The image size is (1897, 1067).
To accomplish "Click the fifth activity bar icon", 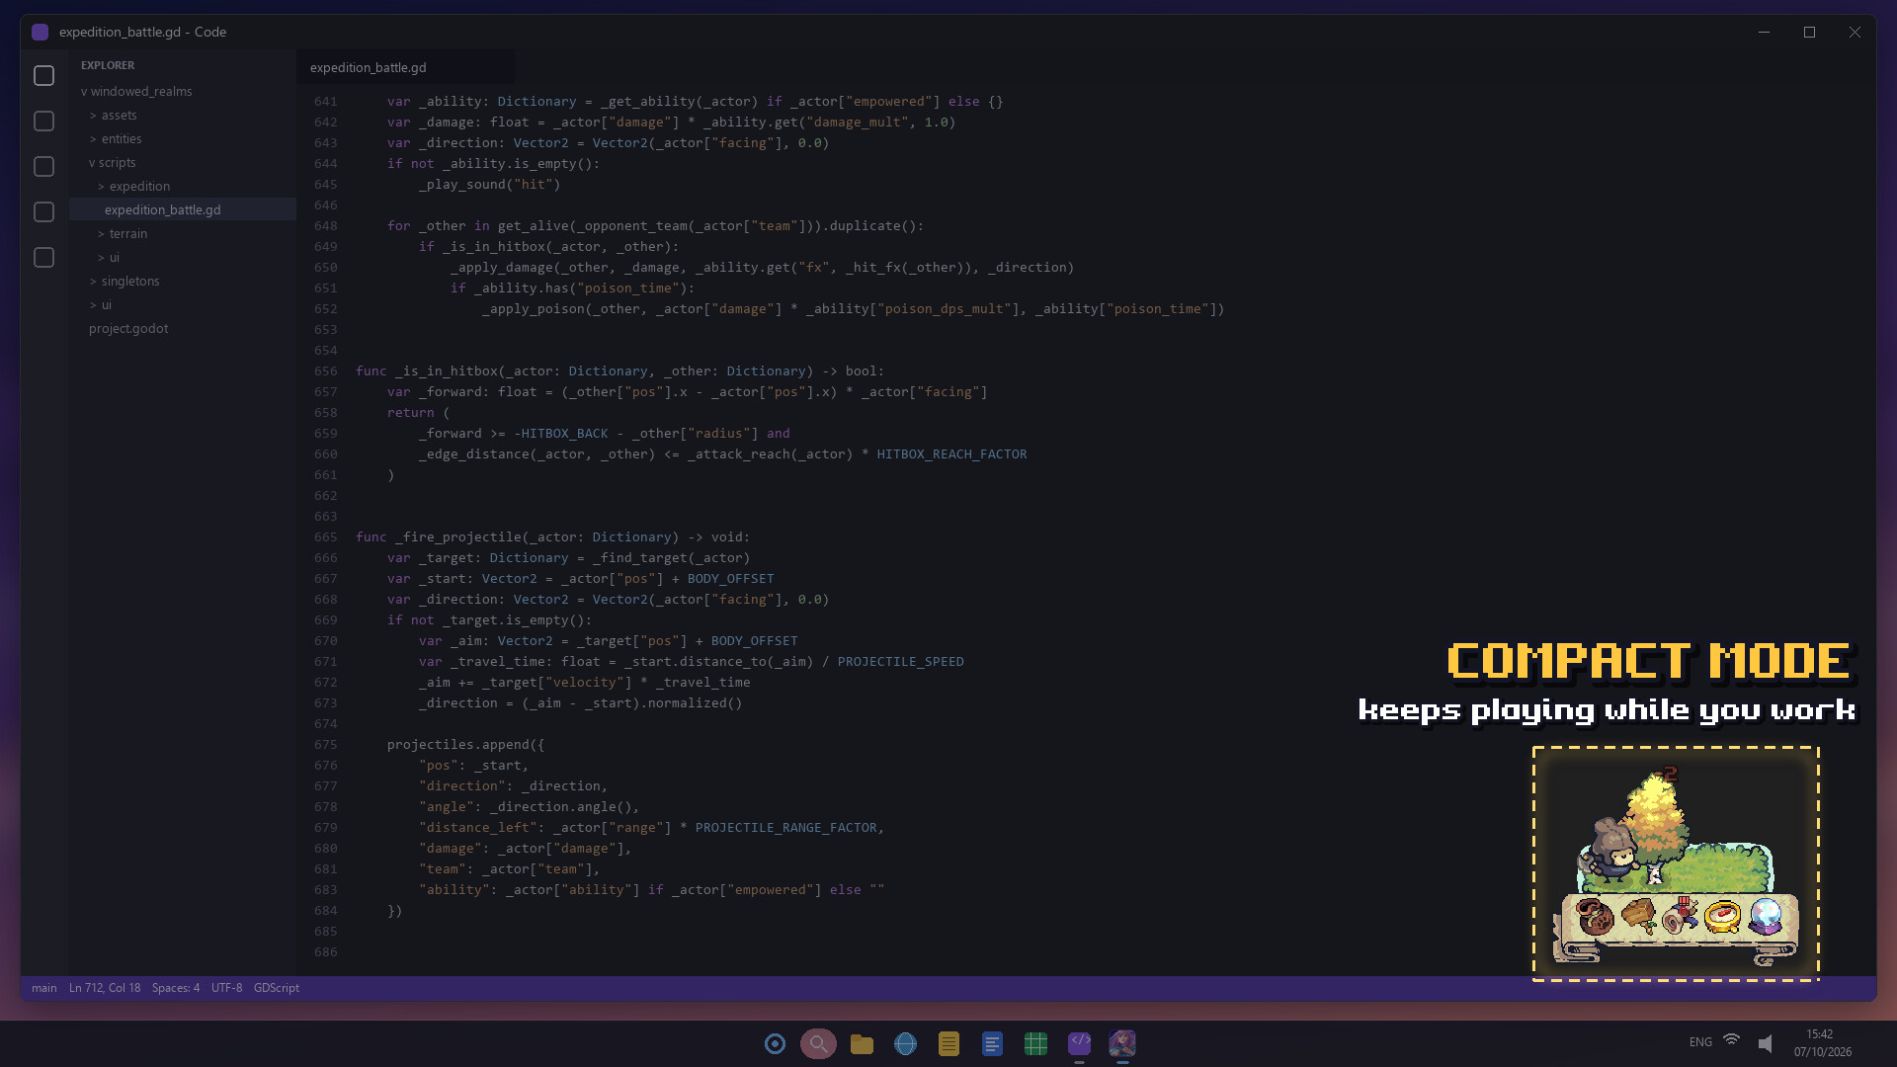I will coord(43,258).
